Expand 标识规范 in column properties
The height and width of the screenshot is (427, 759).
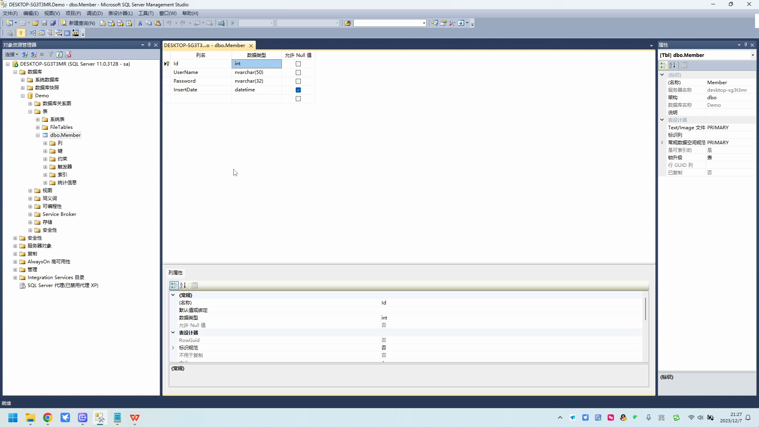(x=173, y=348)
